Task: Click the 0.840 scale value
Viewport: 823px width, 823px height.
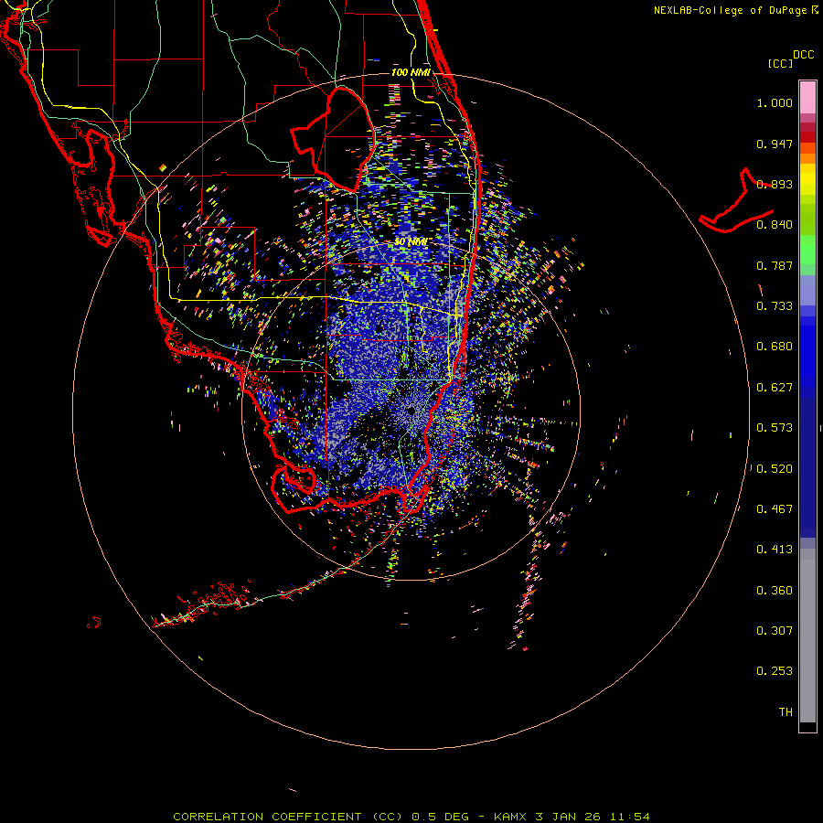Action: 775,225
